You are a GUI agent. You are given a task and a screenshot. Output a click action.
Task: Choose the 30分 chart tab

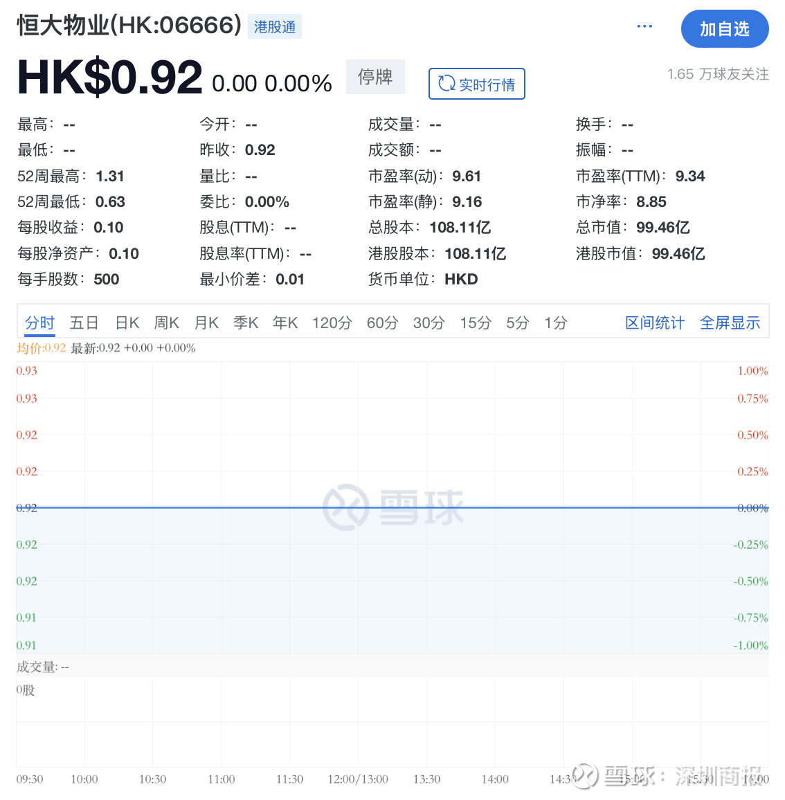click(x=428, y=323)
